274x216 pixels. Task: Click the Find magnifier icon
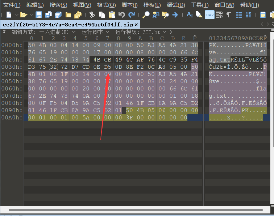coord(146,15)
